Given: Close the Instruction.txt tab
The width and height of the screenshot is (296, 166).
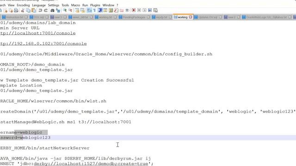Looking at the screenshot, I should pos(26,17).
